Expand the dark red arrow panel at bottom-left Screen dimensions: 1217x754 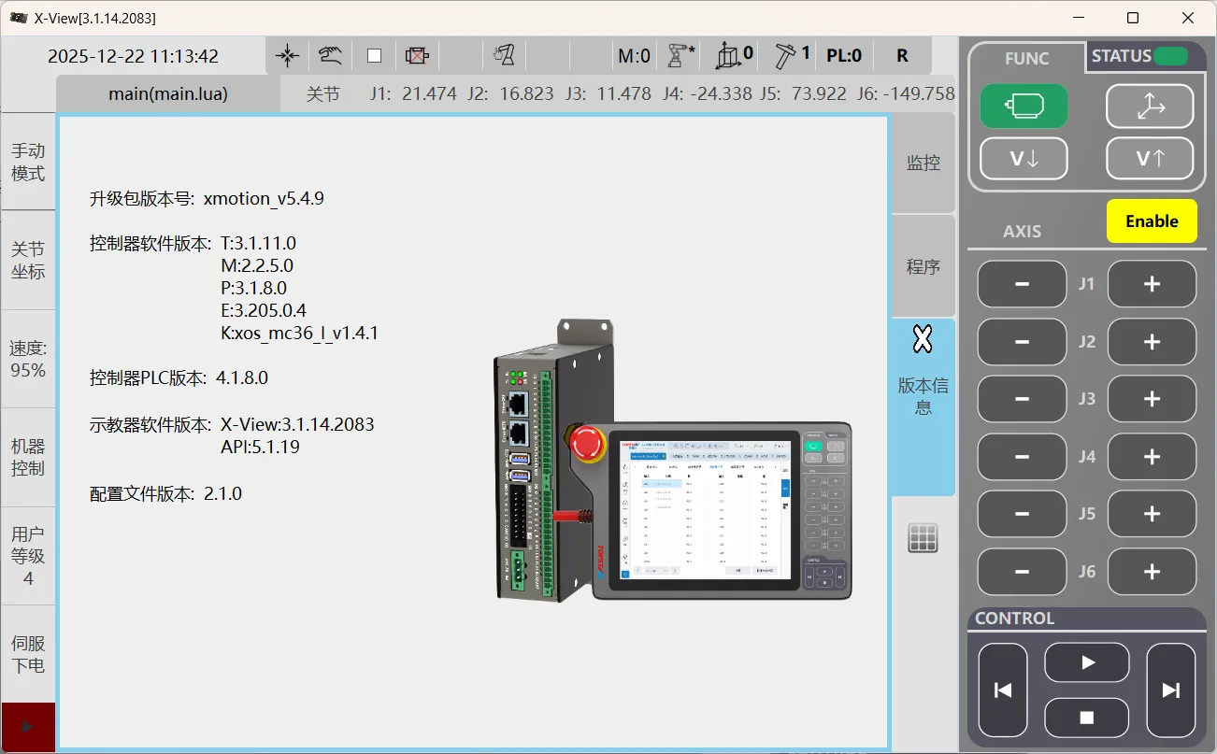(x=27, y=727)
